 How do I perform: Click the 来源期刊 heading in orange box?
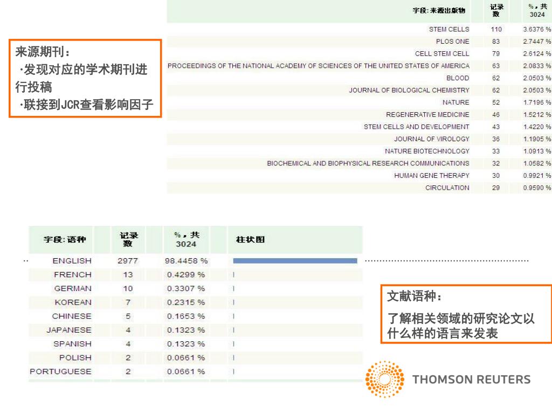(43, 52)
